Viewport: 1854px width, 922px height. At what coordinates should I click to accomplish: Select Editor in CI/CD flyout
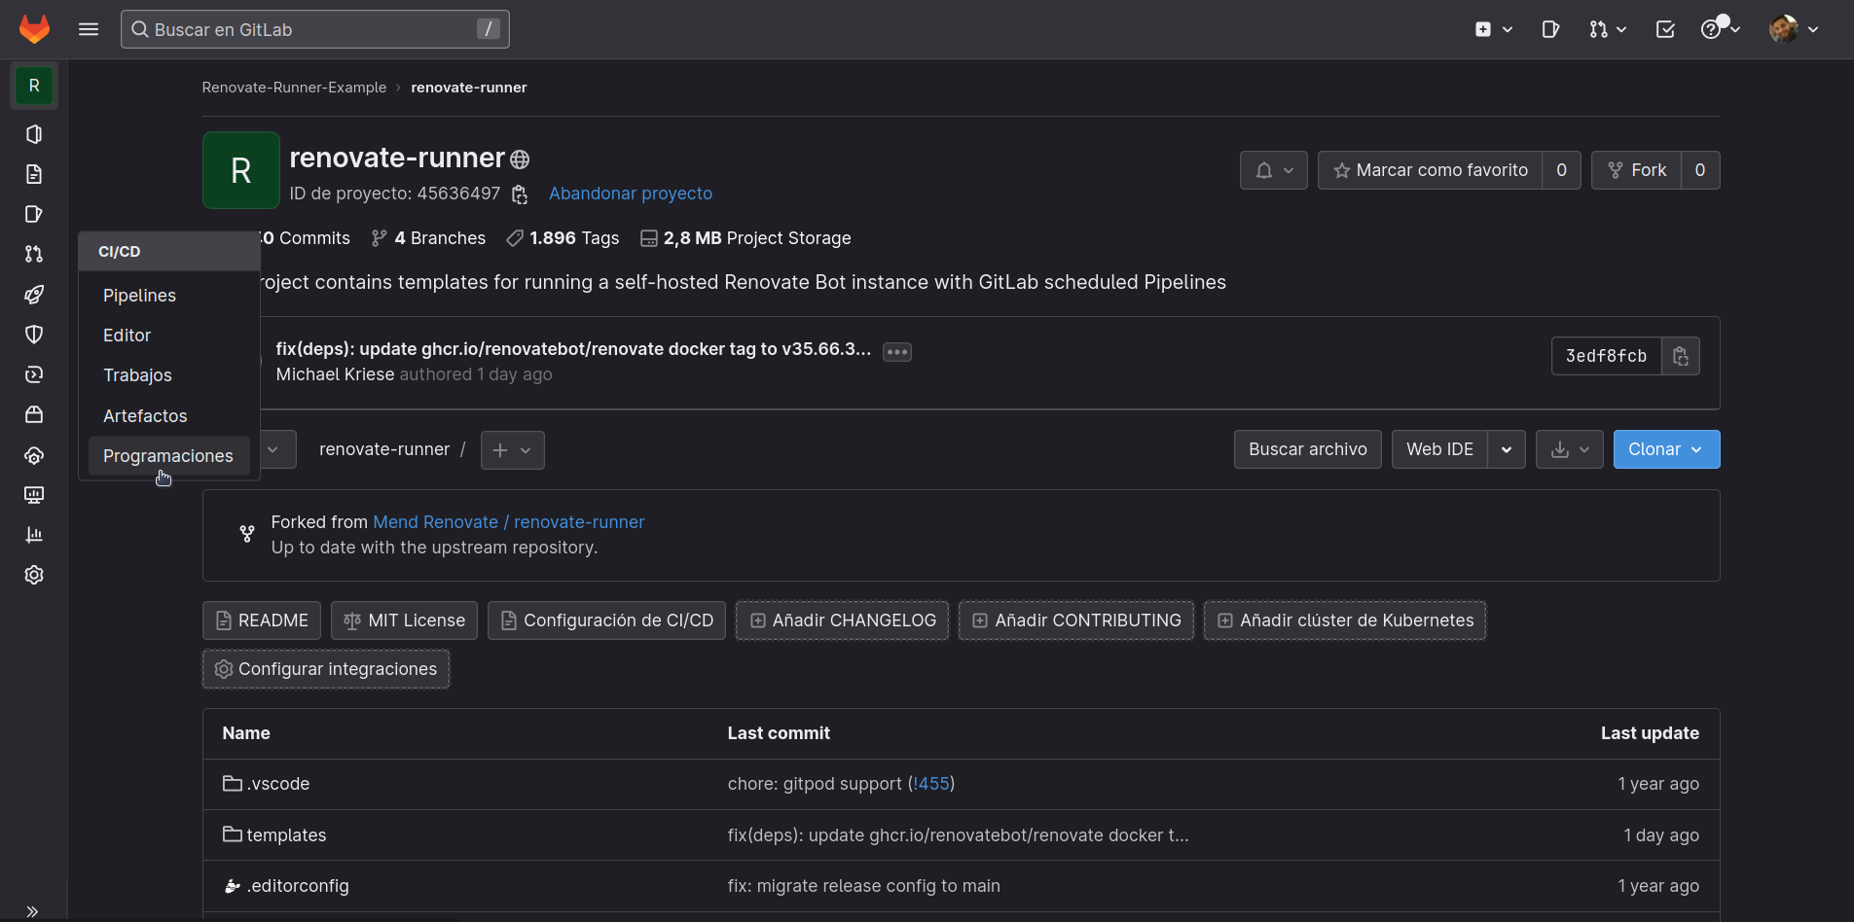coord(168,335)
